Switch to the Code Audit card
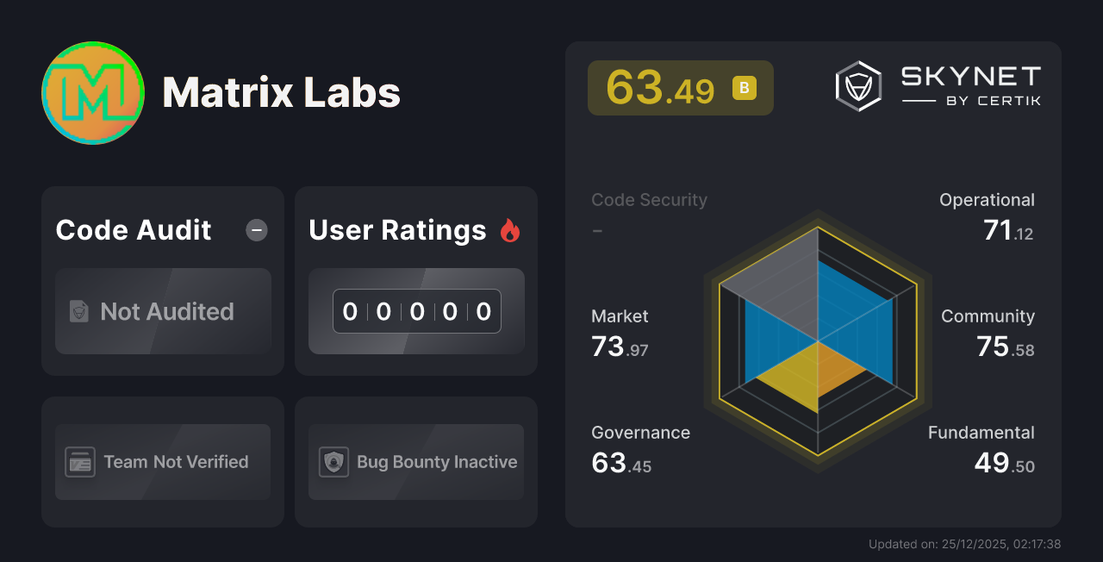Screen dimensions: 1103x562 (x=162, y=280)
